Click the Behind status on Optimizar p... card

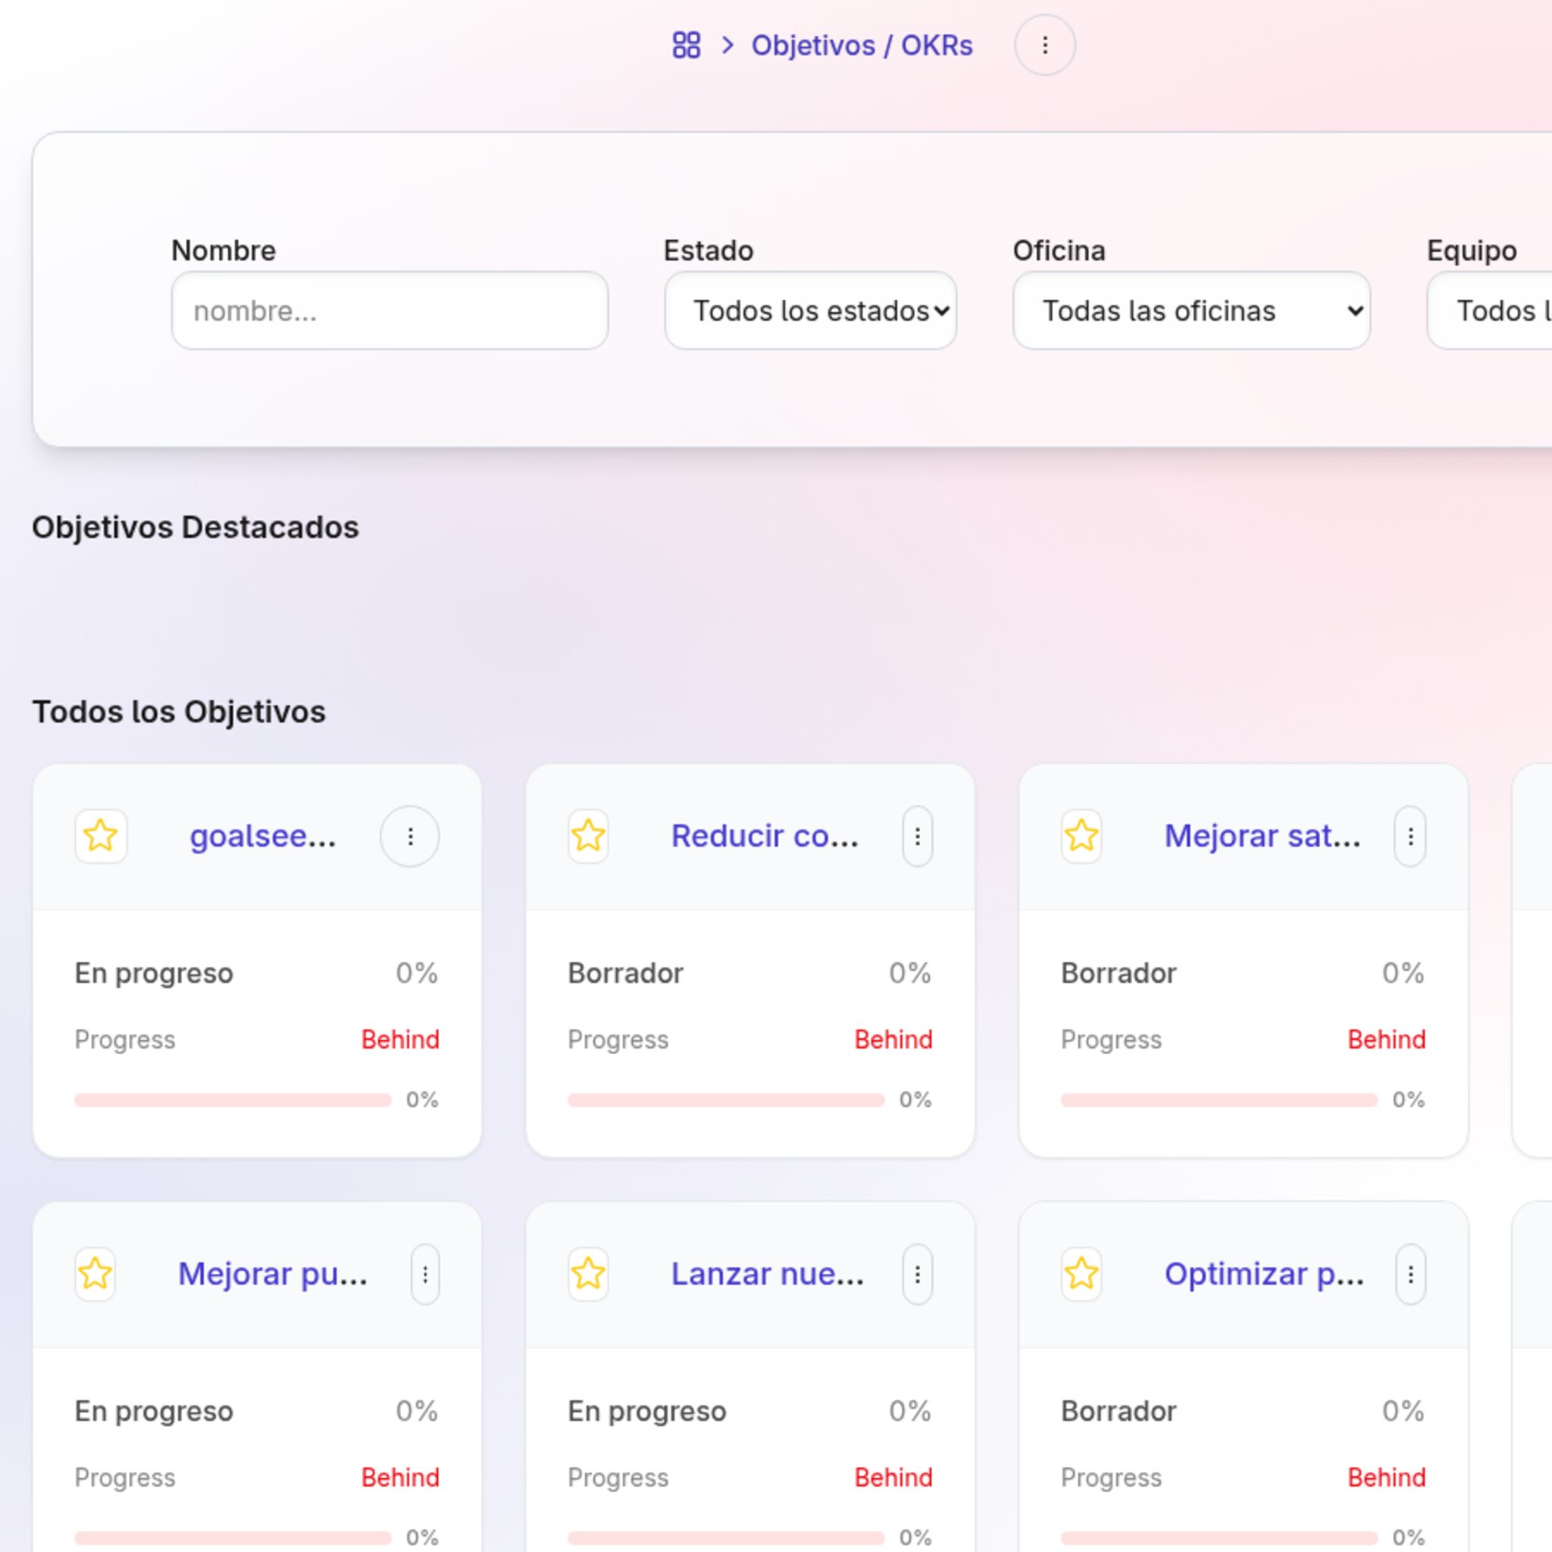(x=1387, y=1477)
